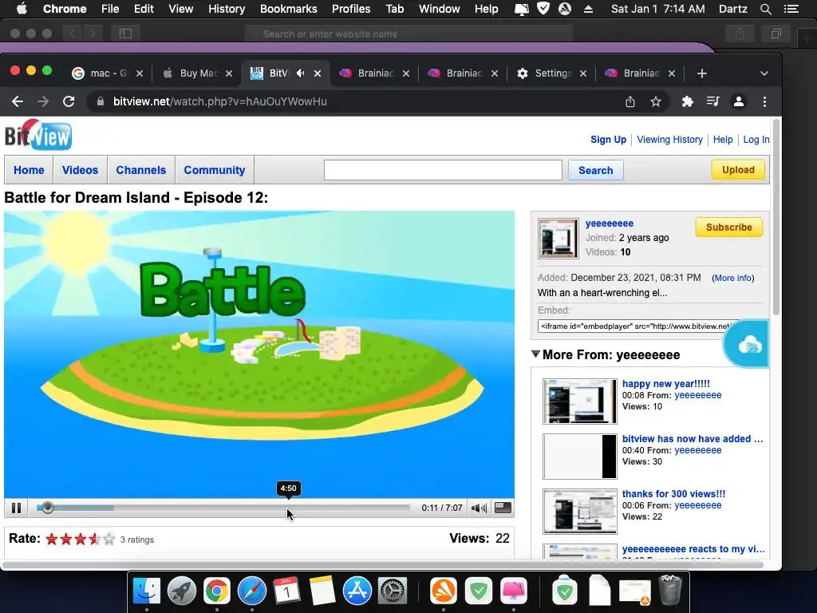Open the Community navigation tab
817x613 pixels.
click(214, 170)
